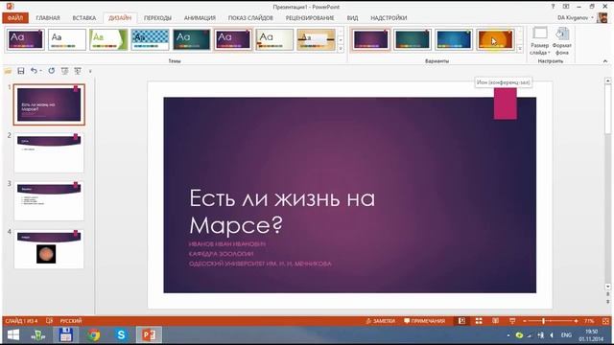Save presentation with the diskette icon
This screenshot has width=614, height=345.
[x=21, y=71]
